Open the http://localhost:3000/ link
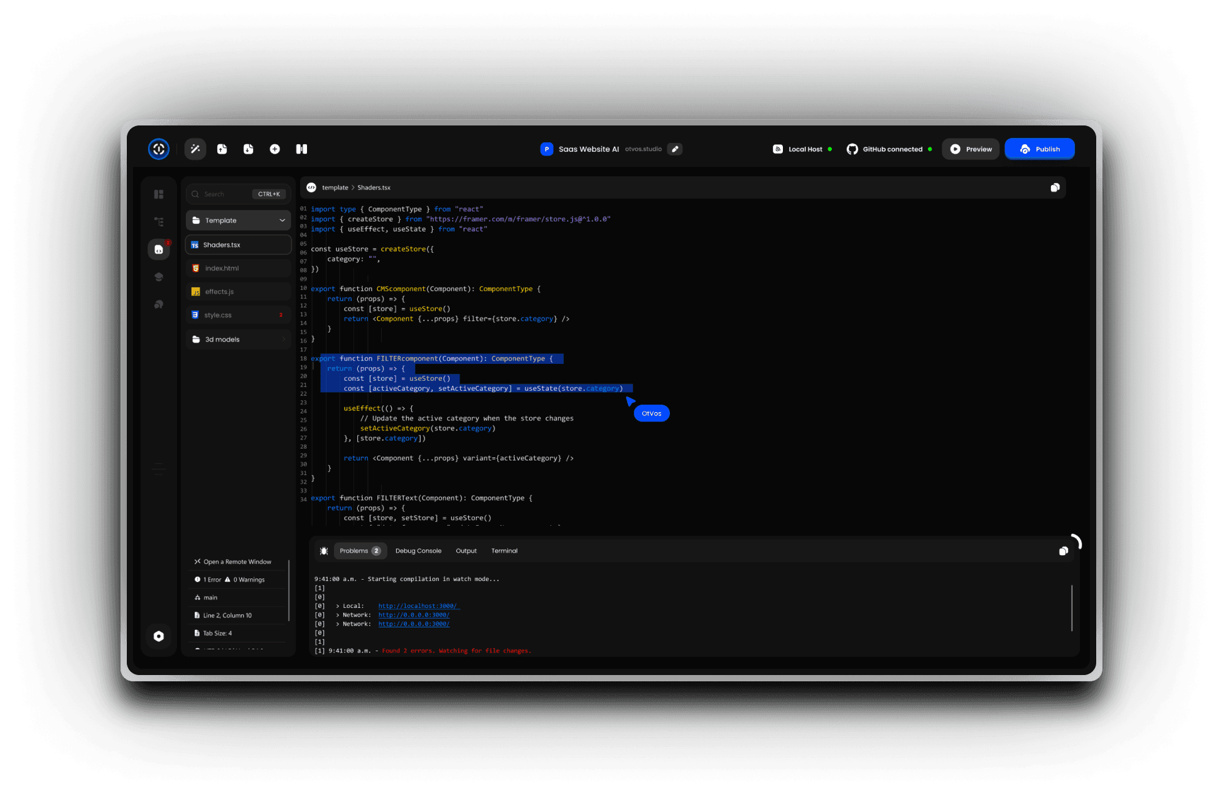Screen dimensions: 1218x798 pyautogui.click(x=418, y=606)
